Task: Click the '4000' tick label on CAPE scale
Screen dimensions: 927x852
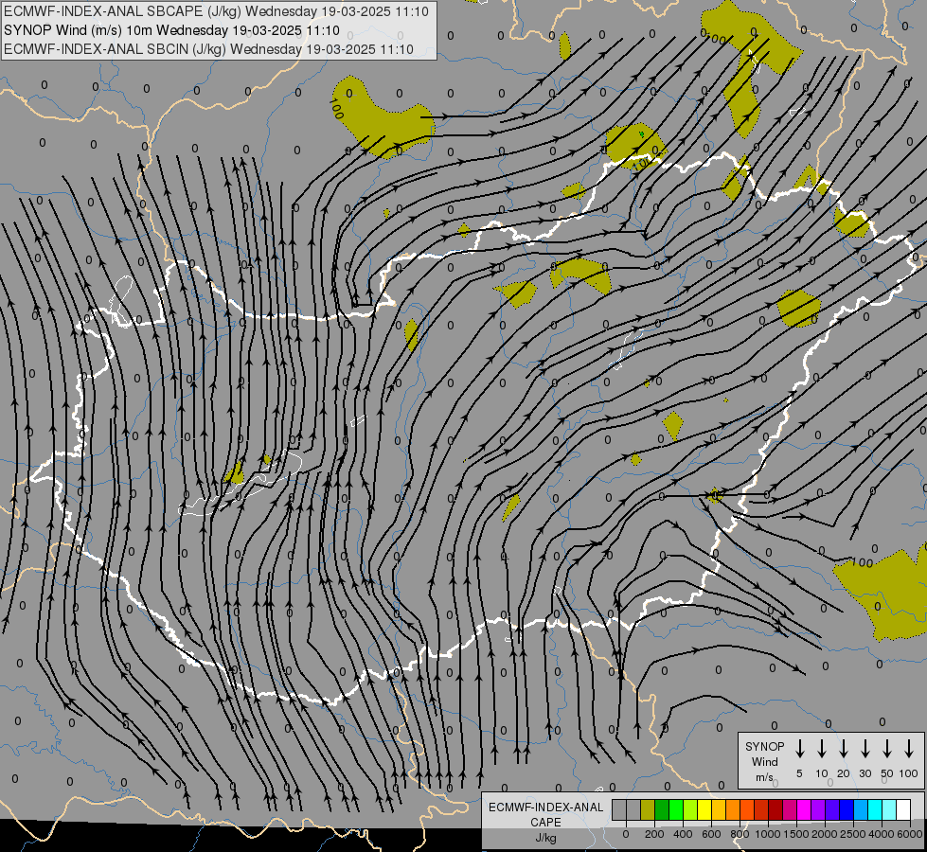Action: coord(882,834)
